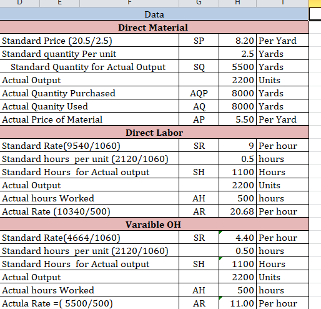This screenshot has height=309, width=321.
Task: Select the 0.5 standard hours value
Action: 238,159
